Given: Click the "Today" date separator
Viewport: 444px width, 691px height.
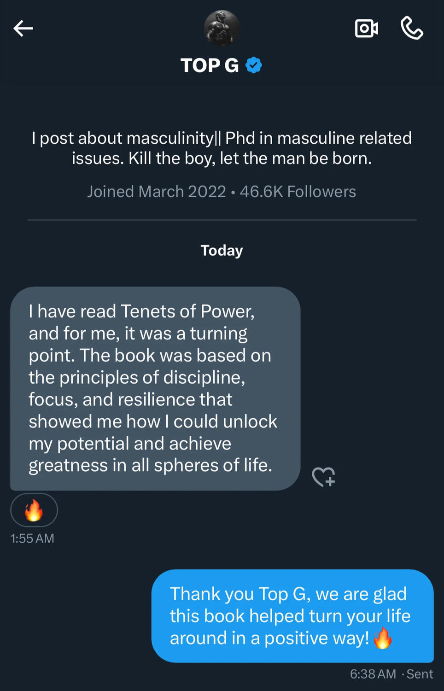Looking at the screenshot, I should (222, 251).
